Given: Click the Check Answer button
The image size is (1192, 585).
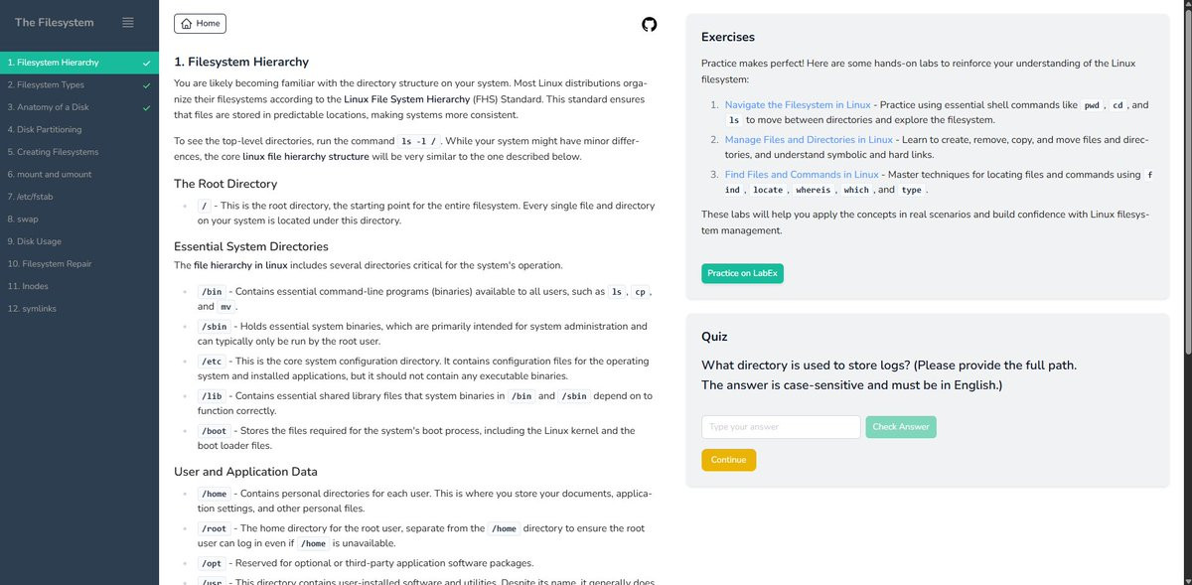Looking at the screenshot, I should tap(900, 427).
